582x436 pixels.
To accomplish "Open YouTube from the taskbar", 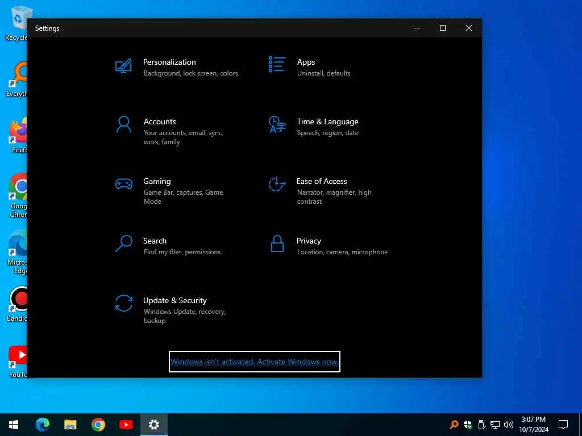I will 126,425.
